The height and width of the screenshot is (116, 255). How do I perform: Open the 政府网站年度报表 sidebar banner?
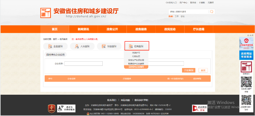(246, 55)
